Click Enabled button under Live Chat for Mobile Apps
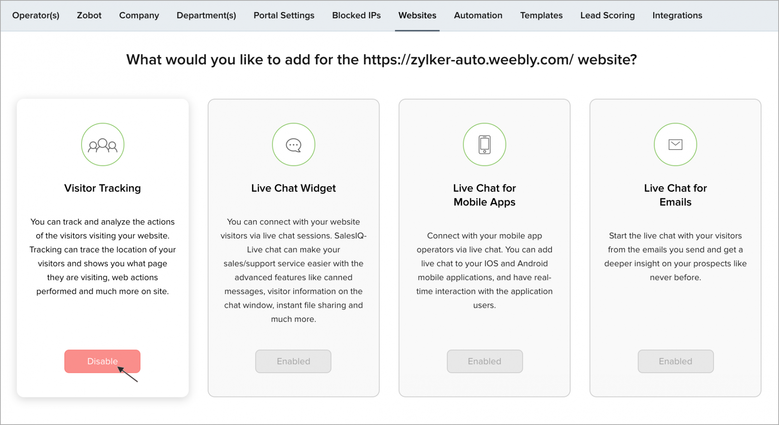 click(484, 361)
